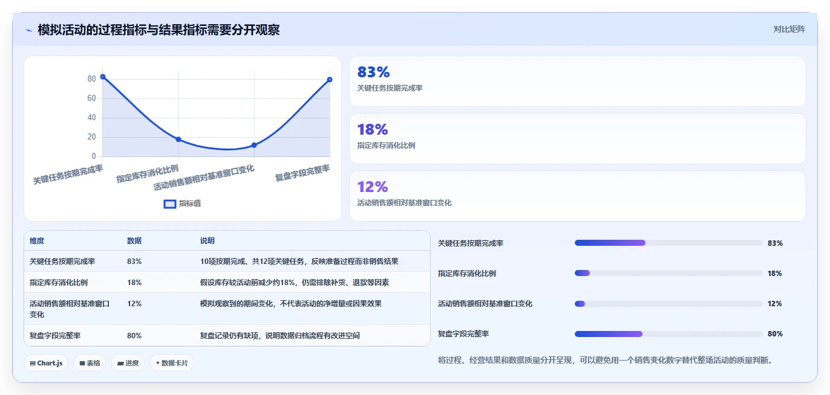Click the 12% 活动销售额相对基准窗口变化 data card
The height and width of the screenshot is (395, 830).
(x=578, y=196)
